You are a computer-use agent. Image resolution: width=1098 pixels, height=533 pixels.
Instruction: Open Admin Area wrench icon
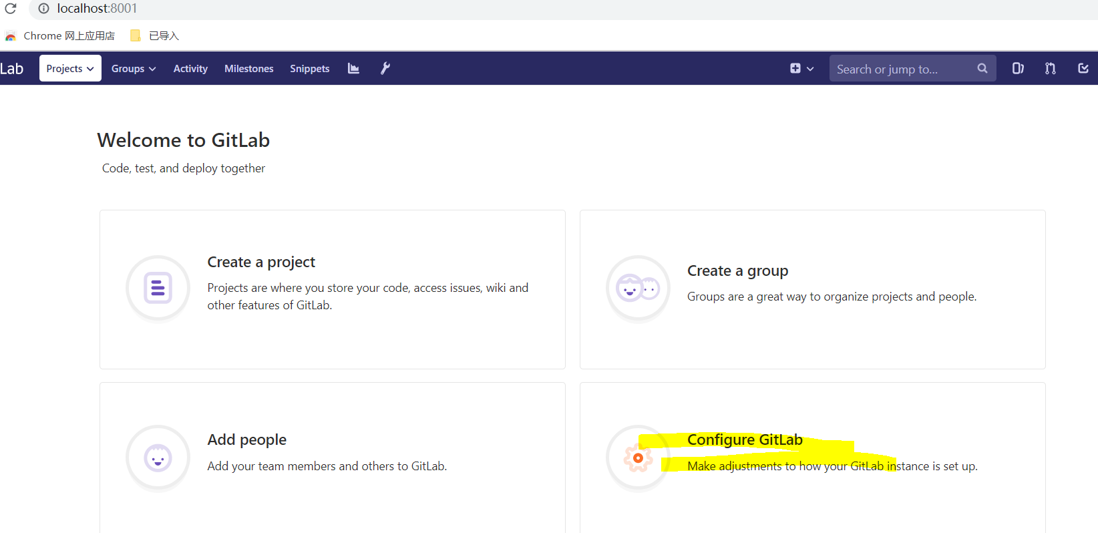(x=385, y=68)
